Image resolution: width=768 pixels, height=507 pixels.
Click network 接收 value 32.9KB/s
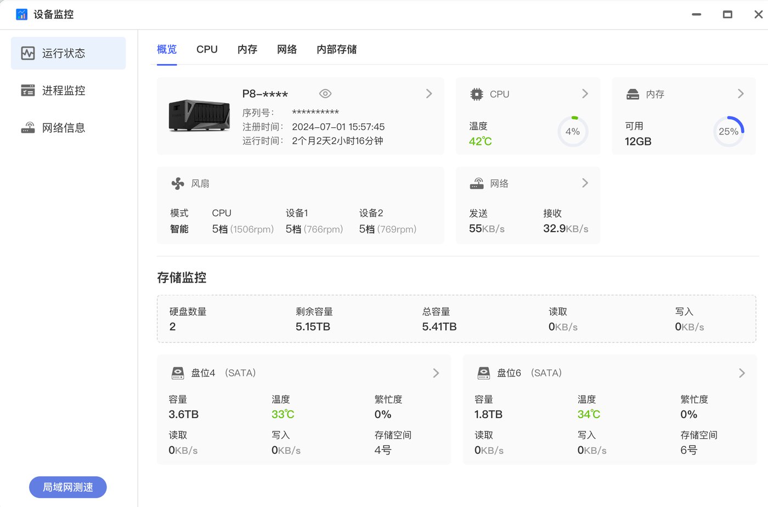pyautogui.click(x=566, y=229)
